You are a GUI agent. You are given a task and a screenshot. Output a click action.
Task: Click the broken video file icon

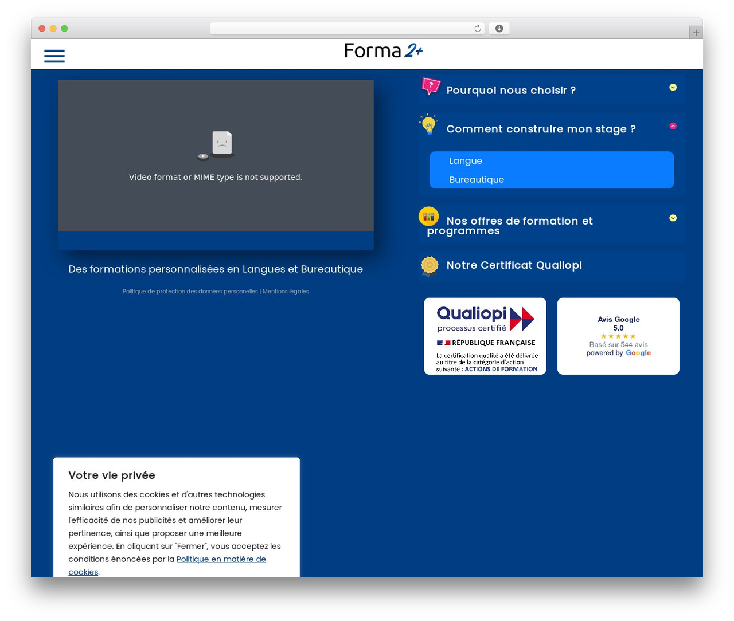216,146
